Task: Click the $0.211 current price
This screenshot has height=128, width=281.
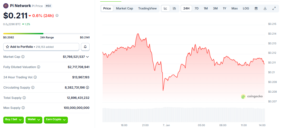Action: click(x=15, y=15)
